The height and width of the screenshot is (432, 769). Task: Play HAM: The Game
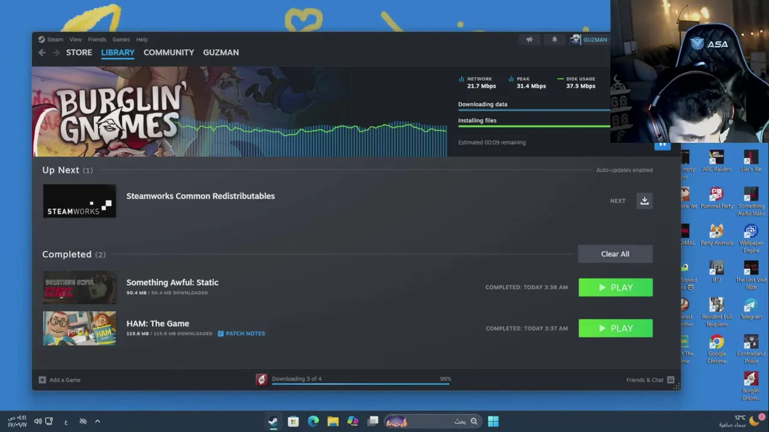615,328
